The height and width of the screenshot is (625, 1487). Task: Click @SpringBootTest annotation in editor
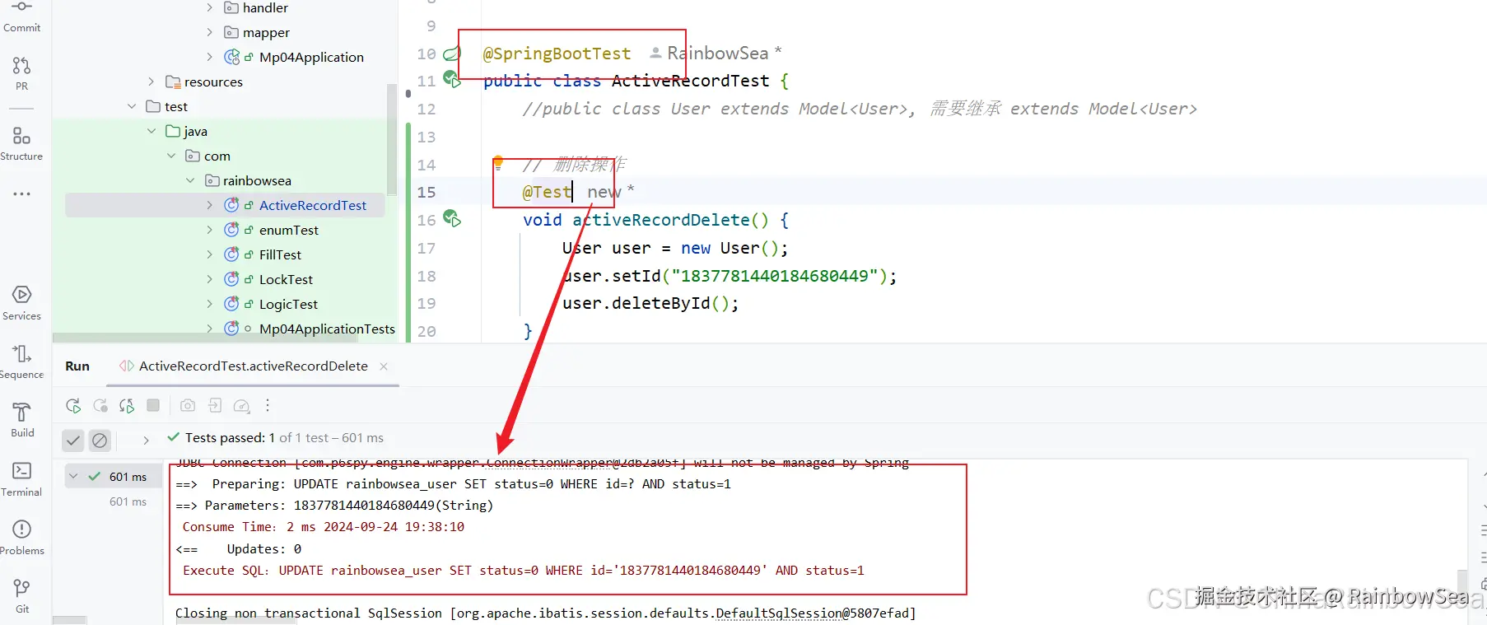coord(557,54)
